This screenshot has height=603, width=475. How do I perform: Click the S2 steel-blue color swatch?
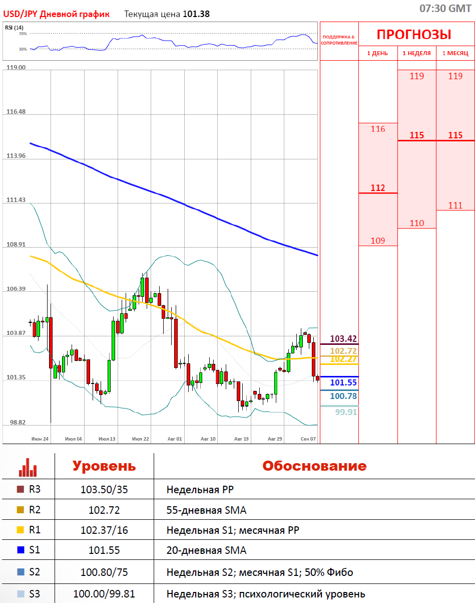tap(21, 572)
